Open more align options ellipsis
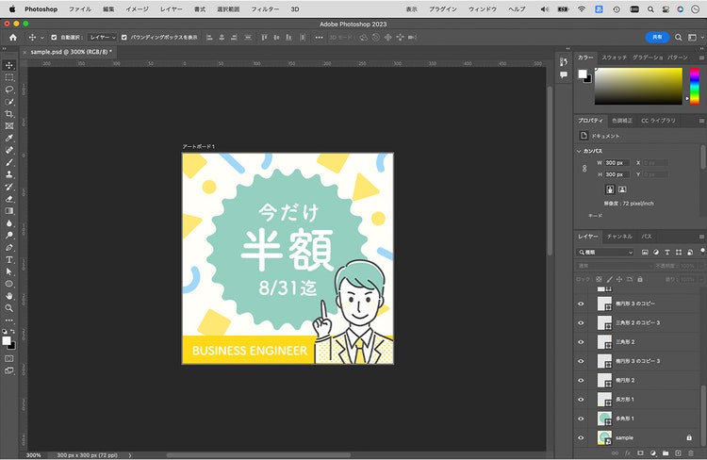This screenshot has width=707, height=460. coord(319,38)
